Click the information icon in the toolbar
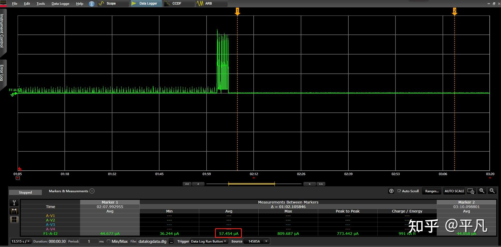 coord(91,3)
